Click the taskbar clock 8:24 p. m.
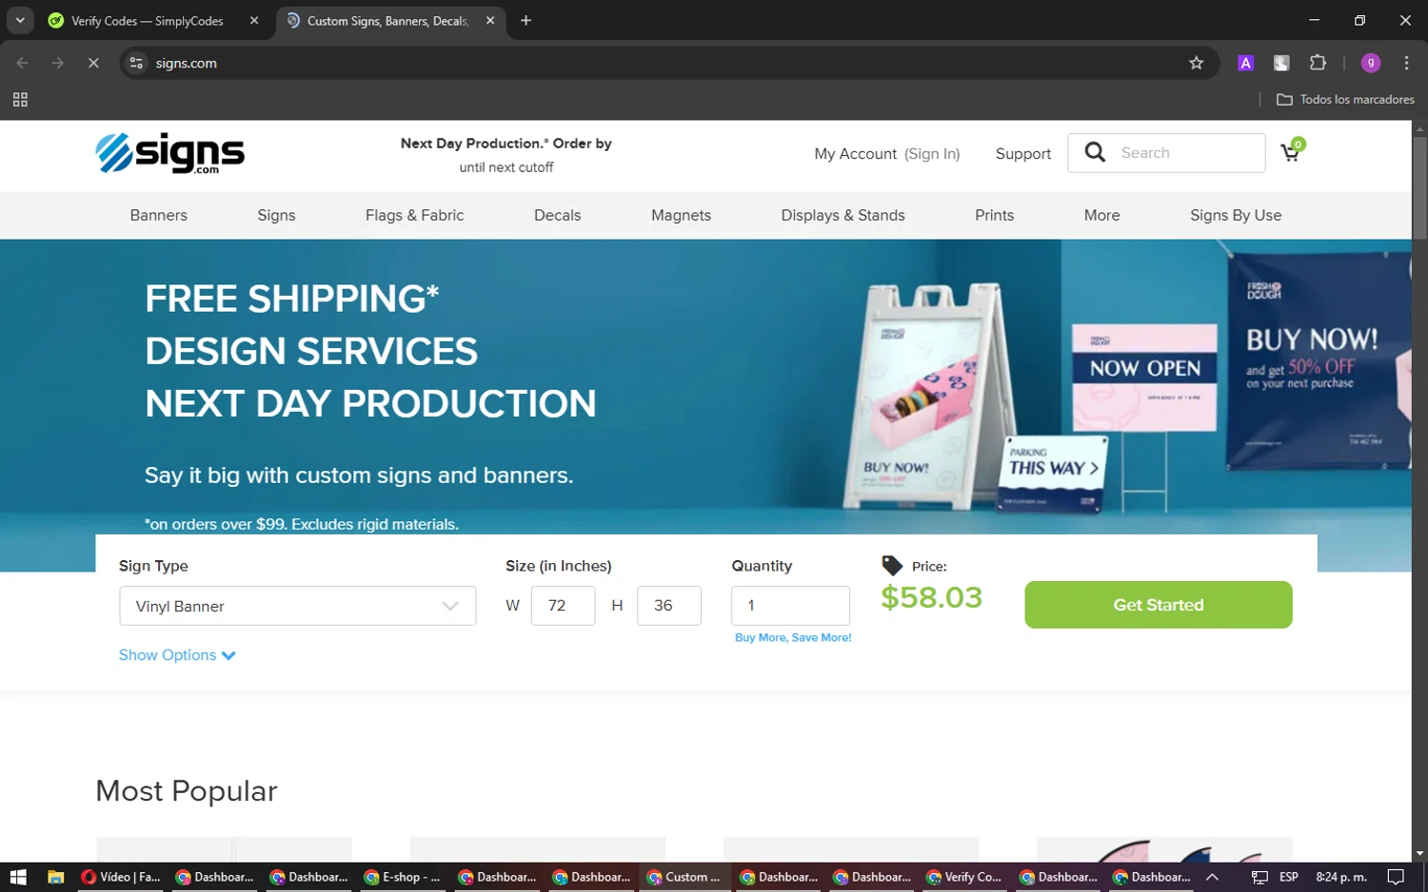1428x892 pixels. tap(1341, 877)
